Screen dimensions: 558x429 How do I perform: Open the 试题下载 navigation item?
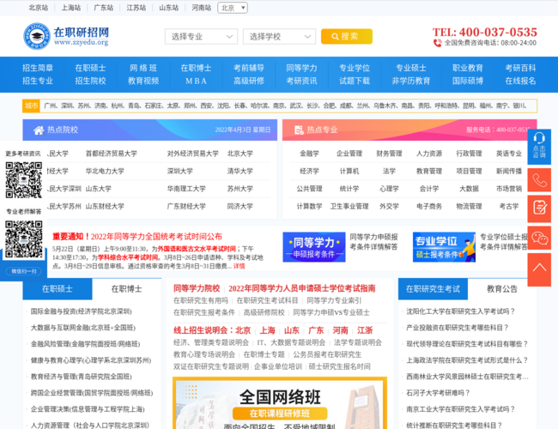click(355, 82)
